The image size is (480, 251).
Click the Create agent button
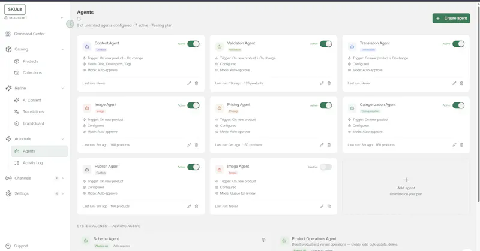tap(451, 19)
